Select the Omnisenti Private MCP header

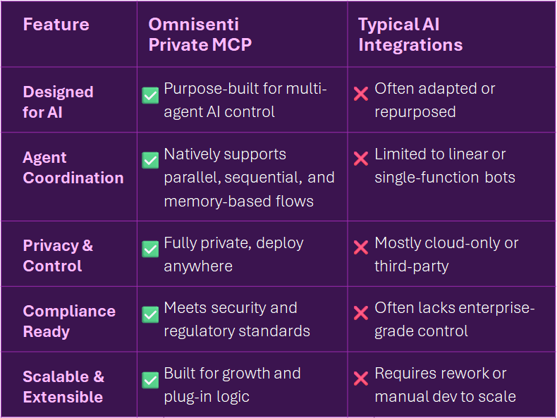(x=200, y=35)
